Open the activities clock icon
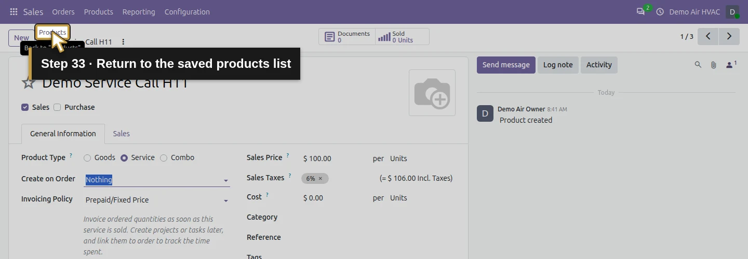The height and width of the screenshot is (259, 748). tap(660, 11)
